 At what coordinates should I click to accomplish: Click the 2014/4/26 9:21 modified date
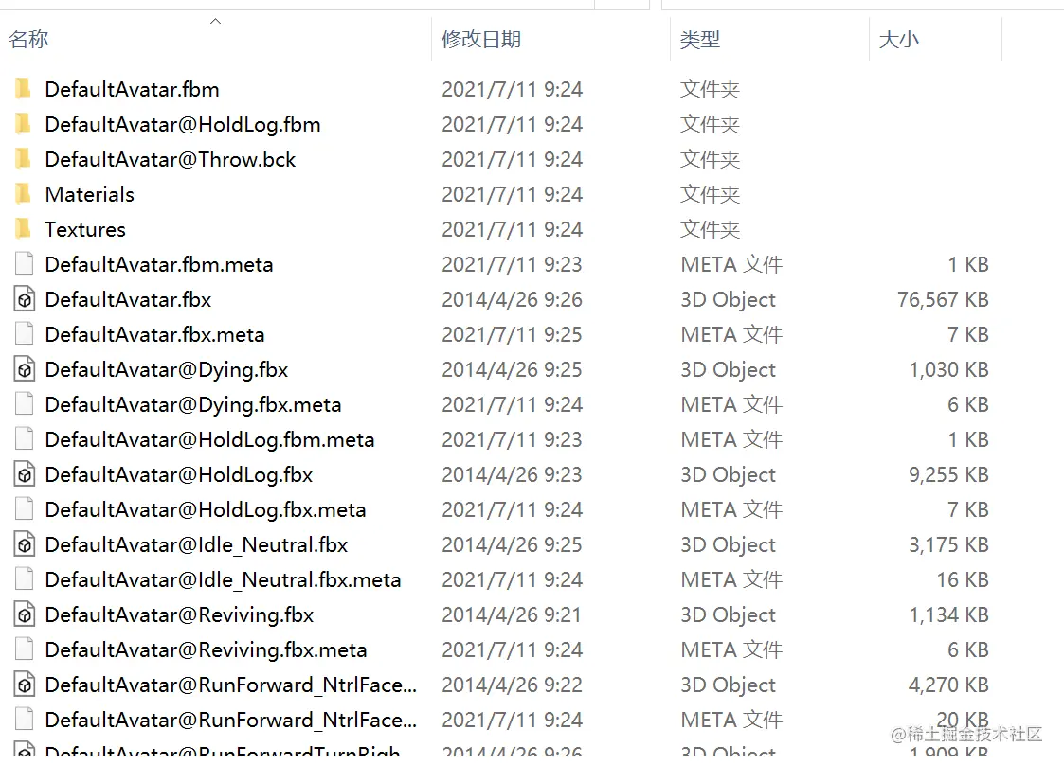(512, 614)
